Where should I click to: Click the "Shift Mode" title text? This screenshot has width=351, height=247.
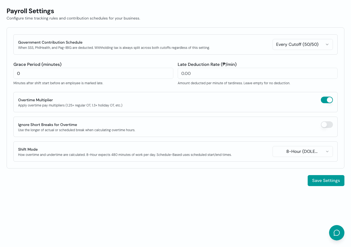click(x=28, y=149)
